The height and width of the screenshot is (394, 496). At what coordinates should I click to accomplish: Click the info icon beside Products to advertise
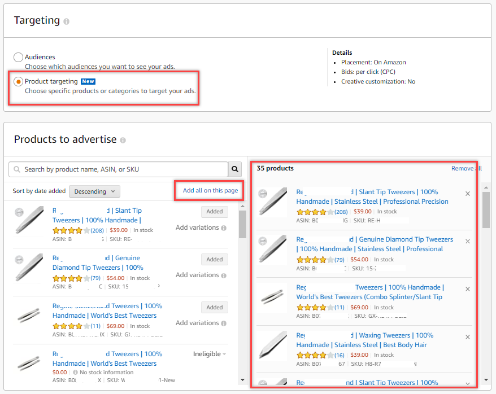coord(123,141)
